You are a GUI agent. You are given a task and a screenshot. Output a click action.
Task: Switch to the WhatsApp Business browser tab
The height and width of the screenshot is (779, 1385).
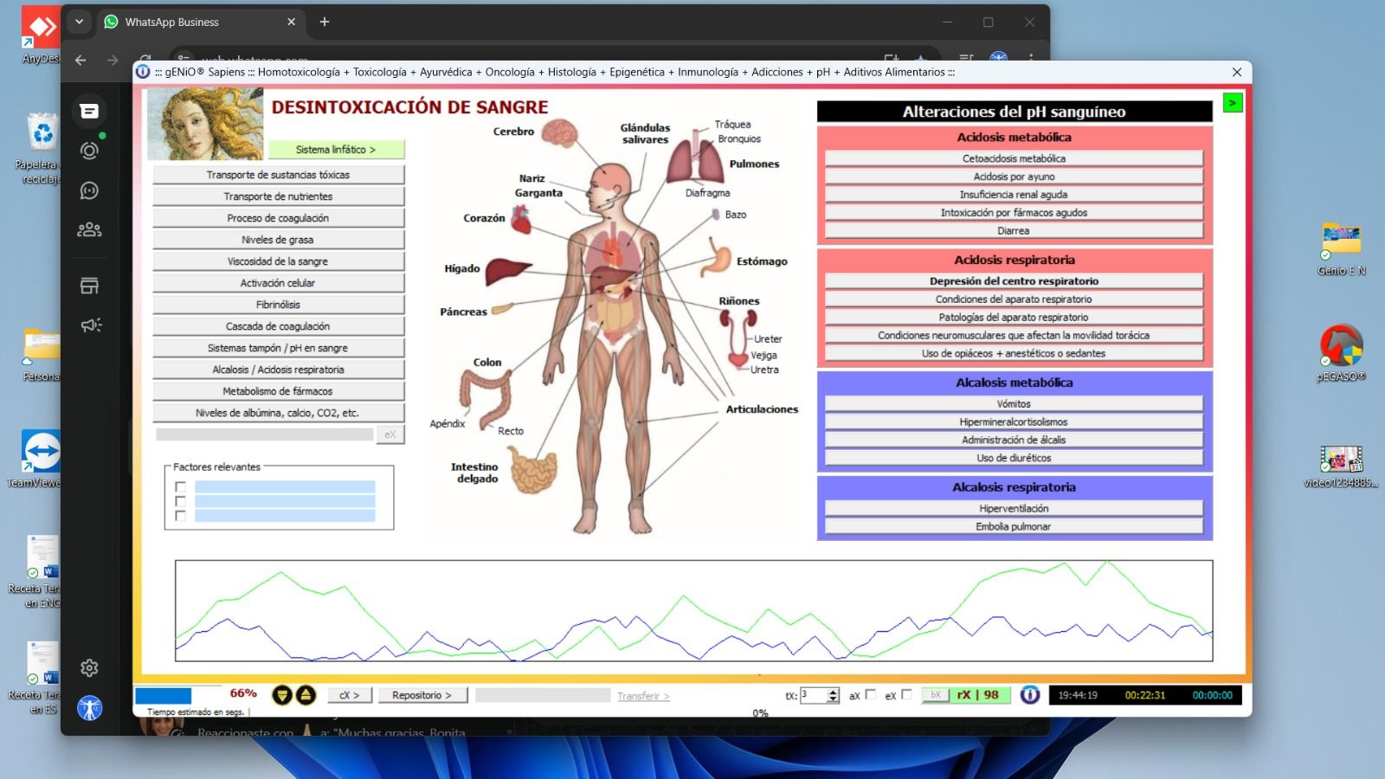click(197, 23)
